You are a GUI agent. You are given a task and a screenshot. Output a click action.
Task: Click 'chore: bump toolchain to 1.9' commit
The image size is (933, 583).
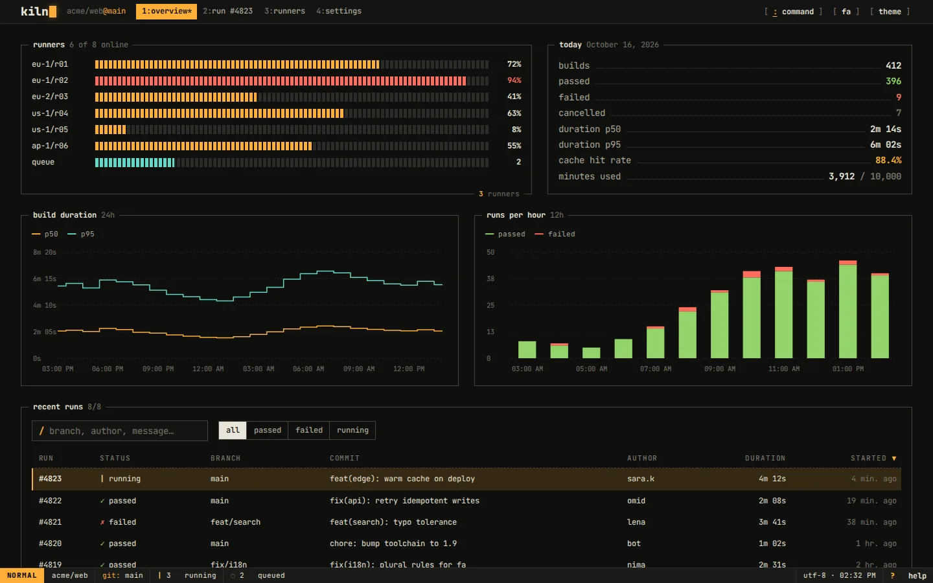click(393, 543)
